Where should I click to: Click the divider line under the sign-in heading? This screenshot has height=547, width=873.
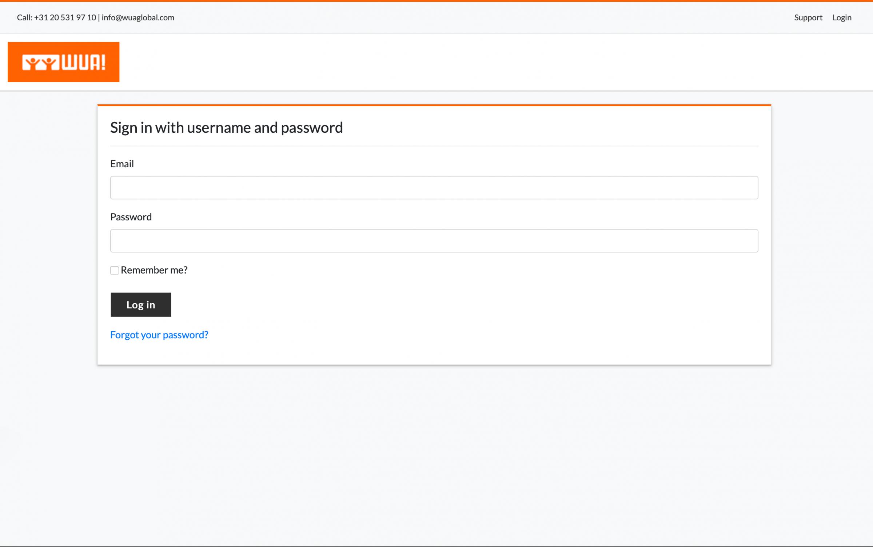(434, 146)
